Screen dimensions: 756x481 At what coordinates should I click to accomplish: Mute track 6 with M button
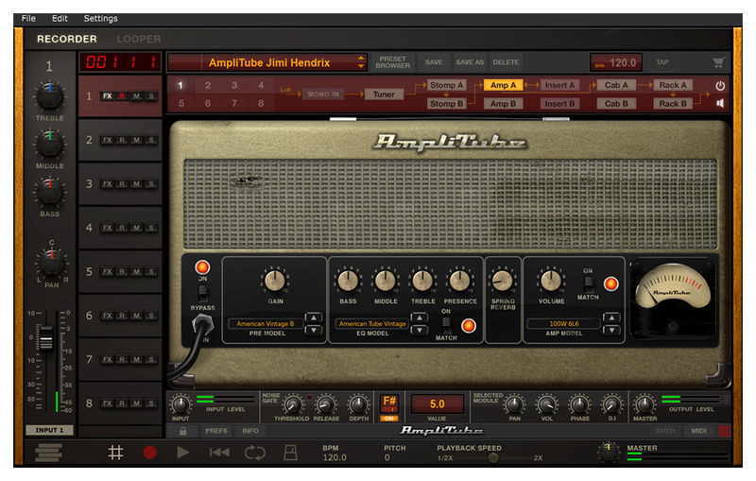coord(137,316)
